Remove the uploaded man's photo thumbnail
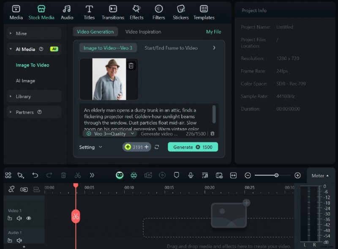The width and height of the screenshot is (338, 249). coord(131,66)
